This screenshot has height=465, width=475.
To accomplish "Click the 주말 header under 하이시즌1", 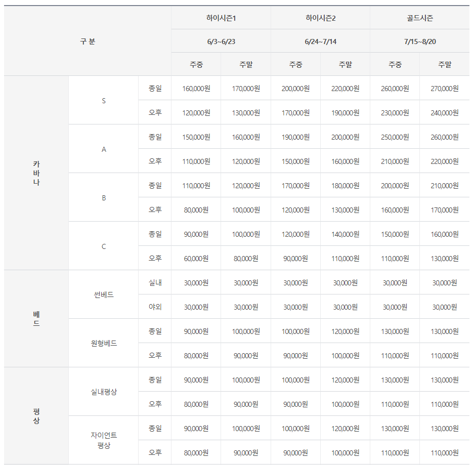I will pos(246,65).
